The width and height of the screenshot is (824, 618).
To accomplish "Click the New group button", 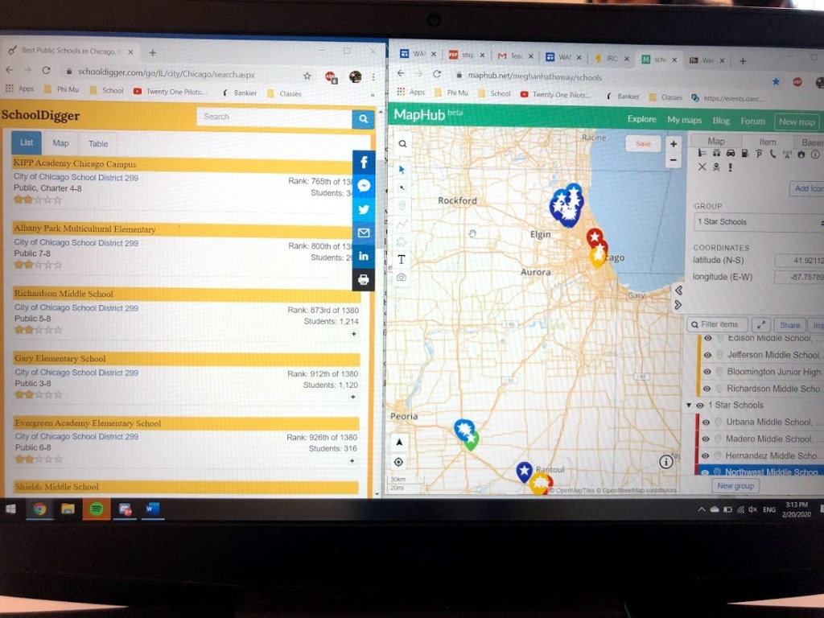I will (x=735, y=486).
